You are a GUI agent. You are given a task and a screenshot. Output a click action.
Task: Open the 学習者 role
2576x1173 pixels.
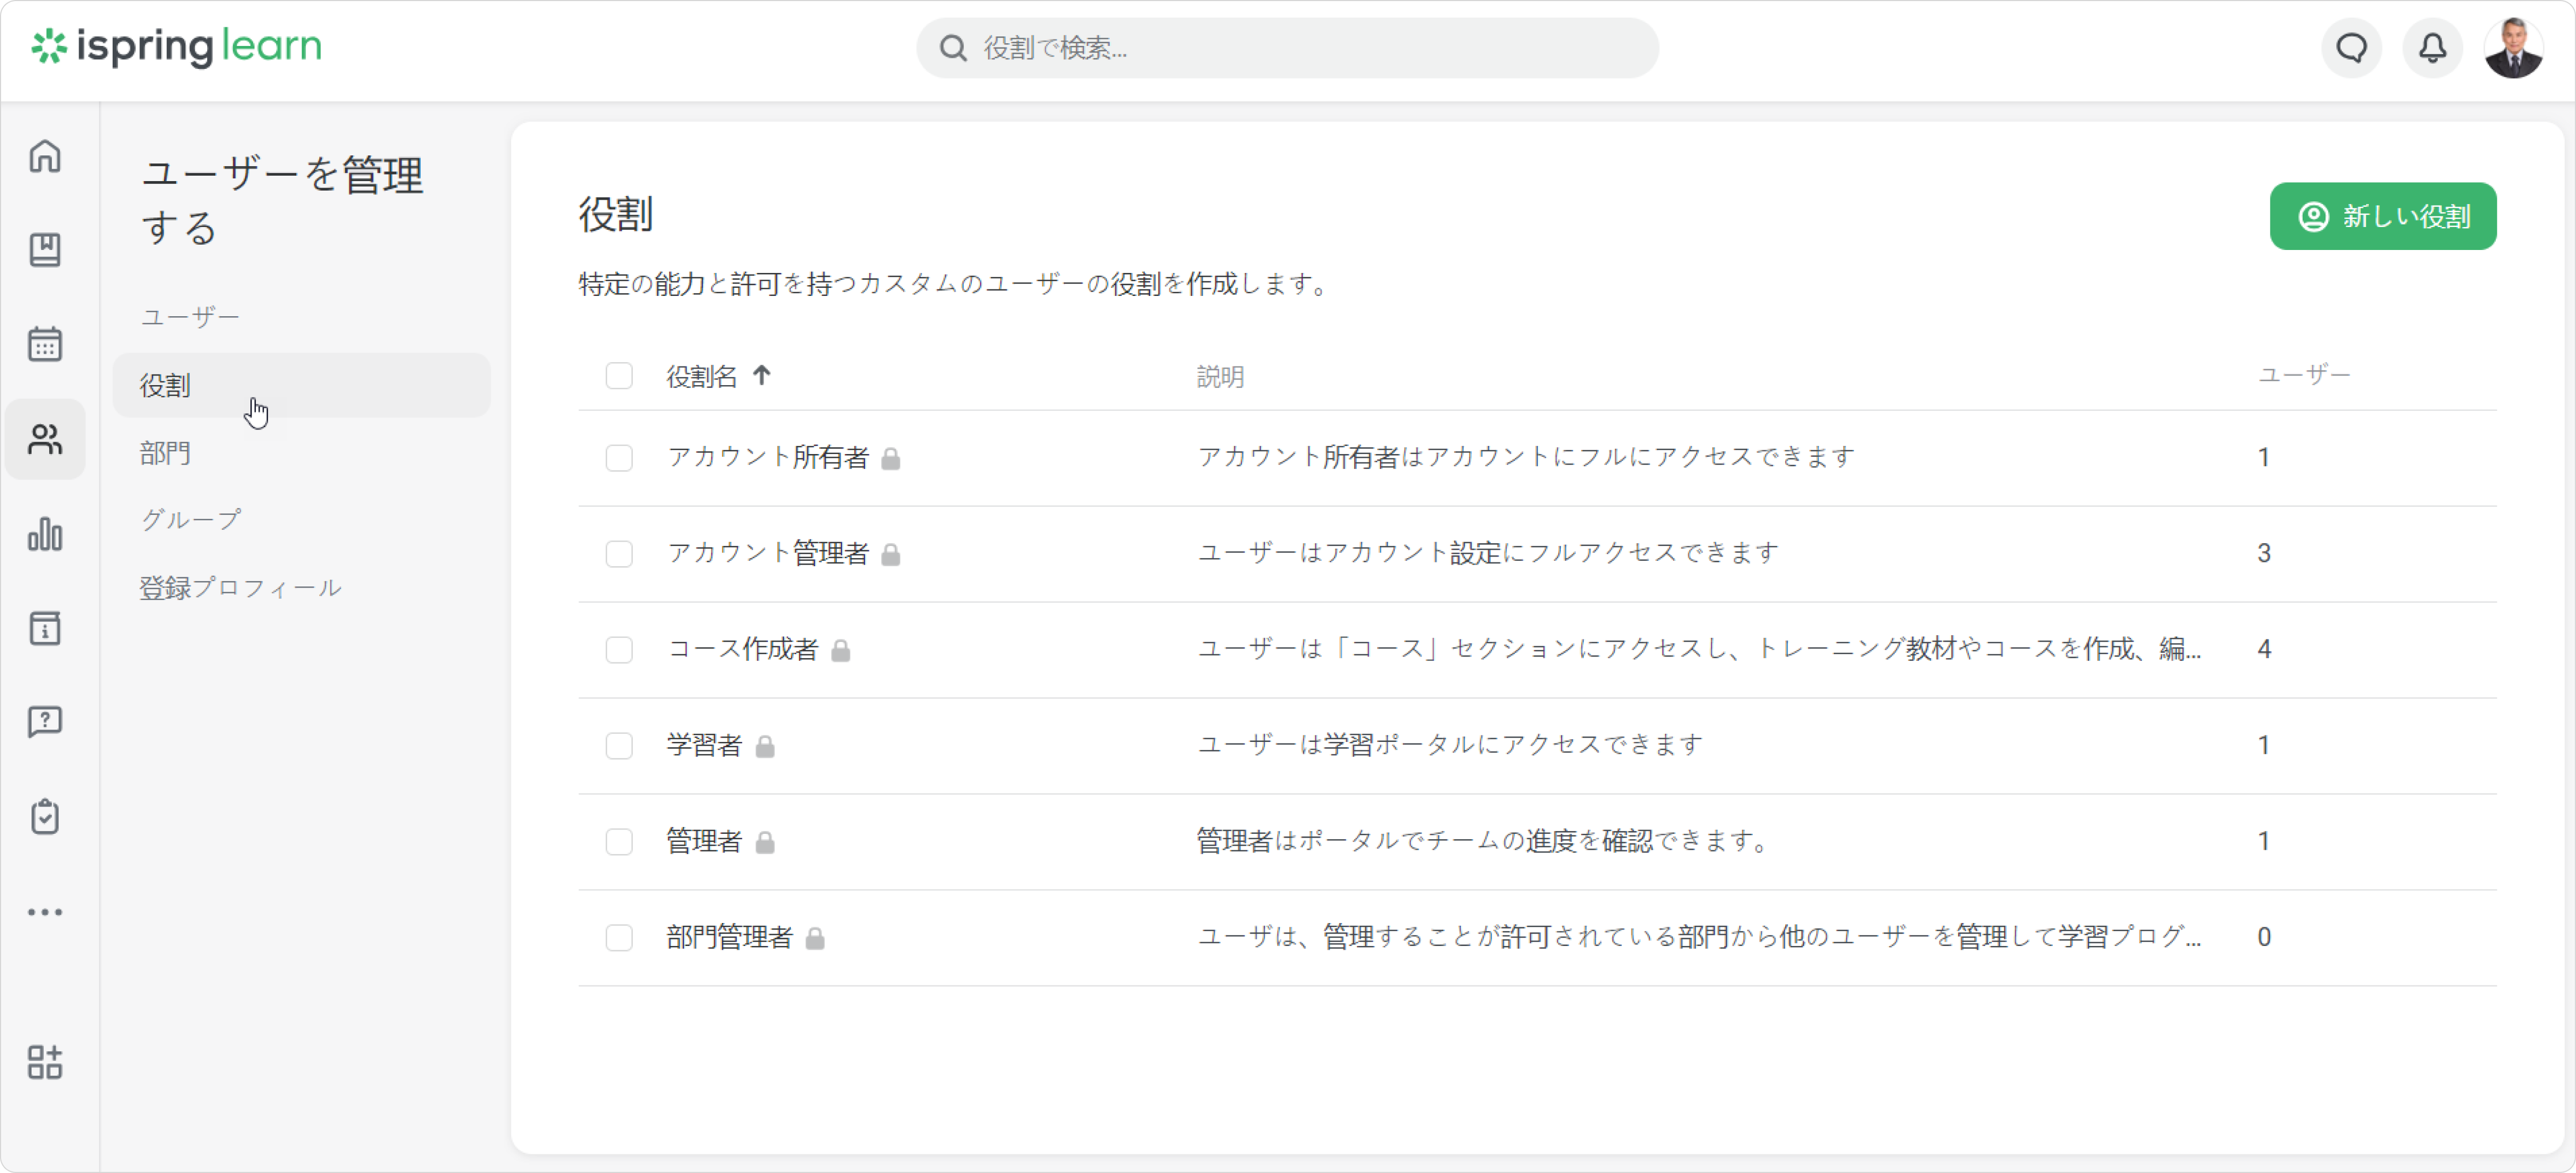pos(704,745)
